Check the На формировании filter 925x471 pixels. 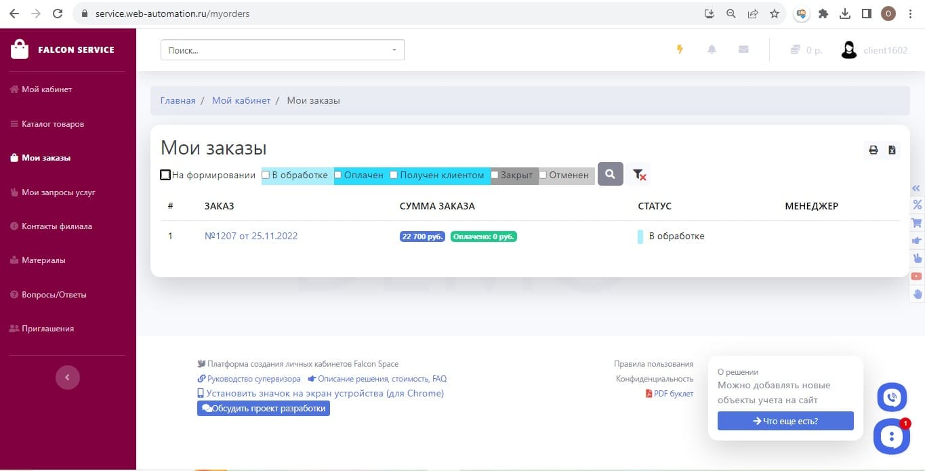[165, 175]
